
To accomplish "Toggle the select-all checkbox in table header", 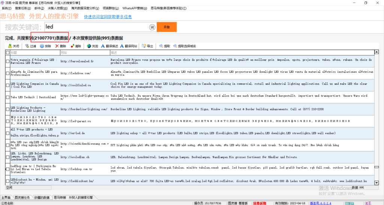I will tap(8, 53).
